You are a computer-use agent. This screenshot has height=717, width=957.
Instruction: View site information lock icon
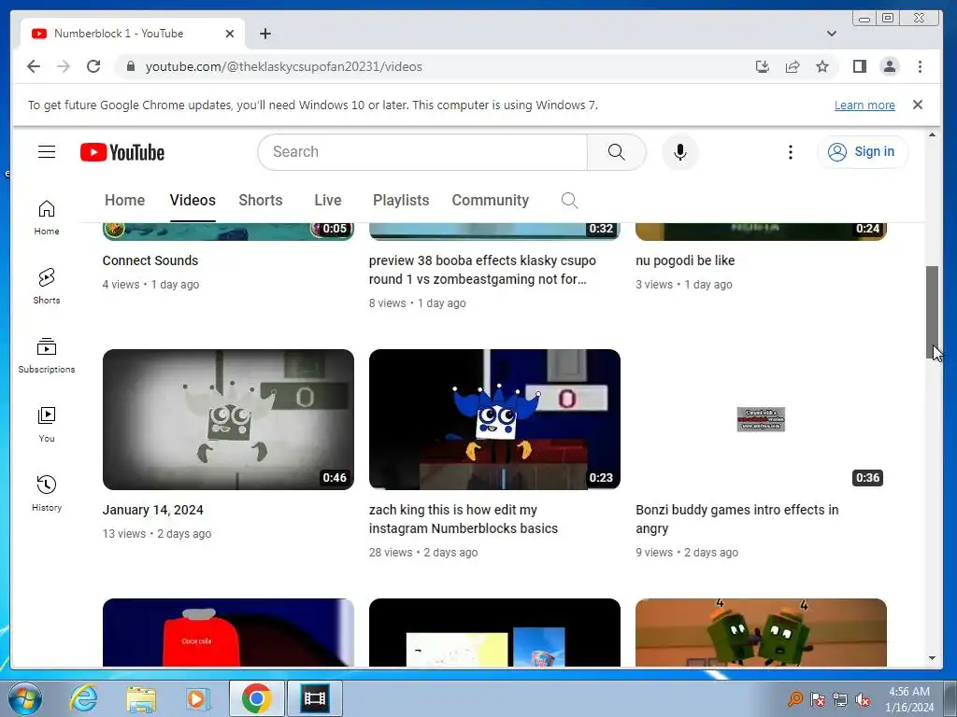click(x=130, y=66)
